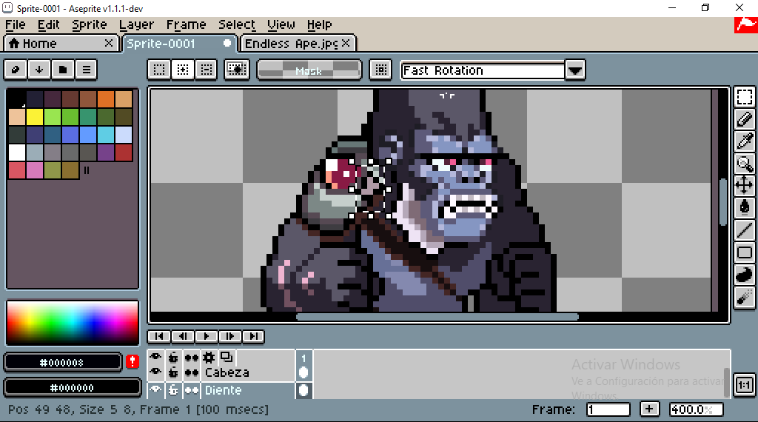Click the opaque/transparent selection mode button
This screenshot has height=422, width=758.
point(237,70)
